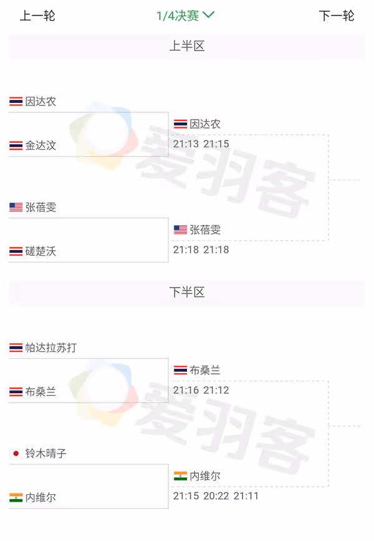The height and width of the screenshot is (541, 374).
Task: Open player 铃木晴子 entry
Action: [x=46, y=454]
